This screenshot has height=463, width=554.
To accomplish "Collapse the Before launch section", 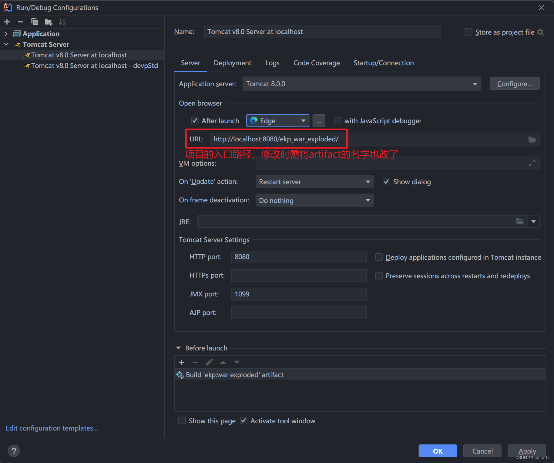I will 178,348.
